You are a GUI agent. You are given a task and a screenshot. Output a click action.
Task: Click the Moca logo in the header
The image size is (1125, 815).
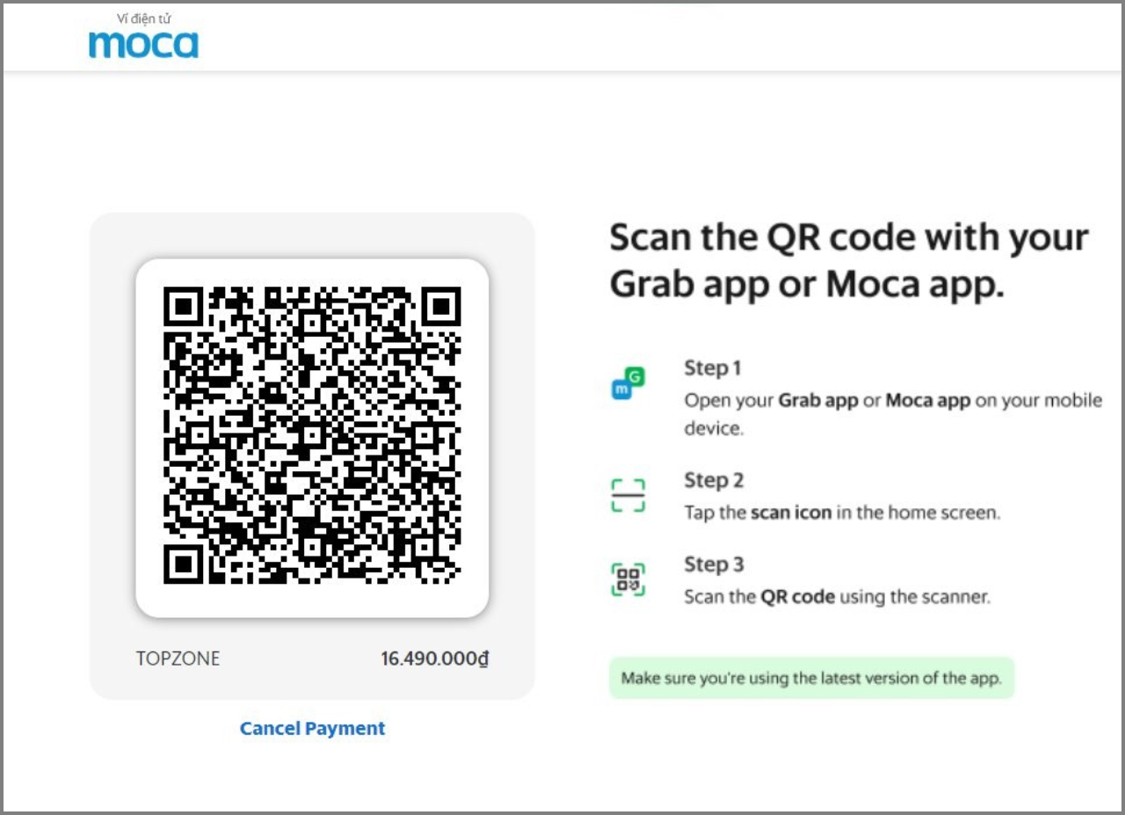[x=143, y=44]
